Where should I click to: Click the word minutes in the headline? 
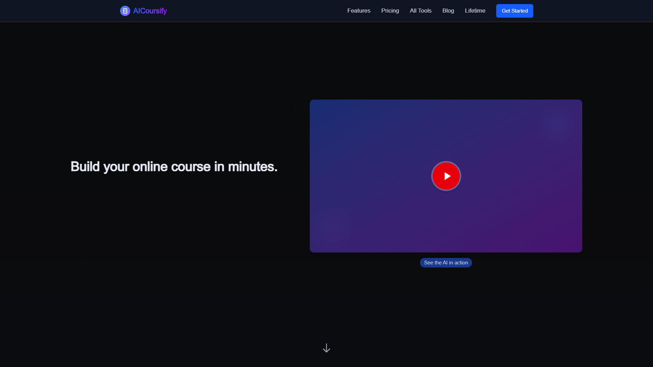pyautogui.click(x=253, y=167)
